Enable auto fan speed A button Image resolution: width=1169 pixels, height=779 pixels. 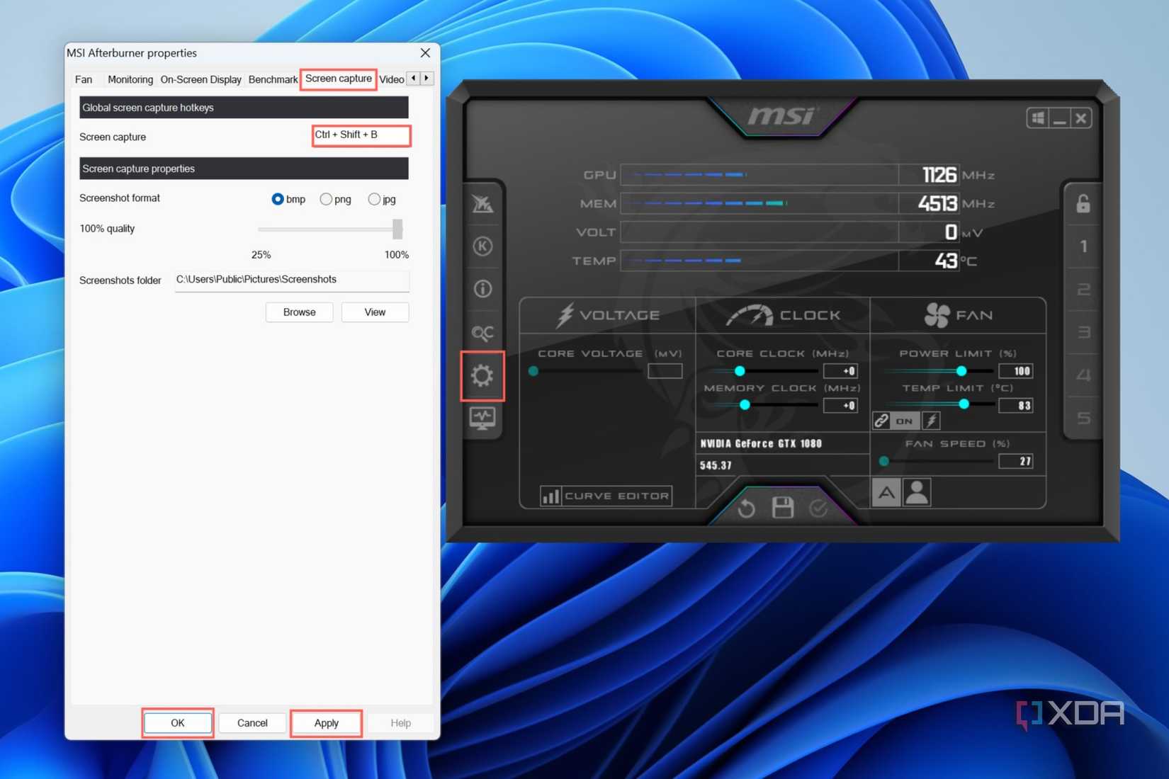coord(886,492)
